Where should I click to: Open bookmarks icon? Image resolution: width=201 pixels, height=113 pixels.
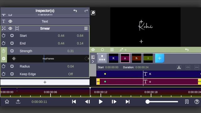point(187,102)
